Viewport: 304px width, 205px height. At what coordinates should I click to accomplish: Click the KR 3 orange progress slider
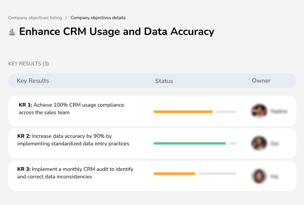click(x=195, y=173)
